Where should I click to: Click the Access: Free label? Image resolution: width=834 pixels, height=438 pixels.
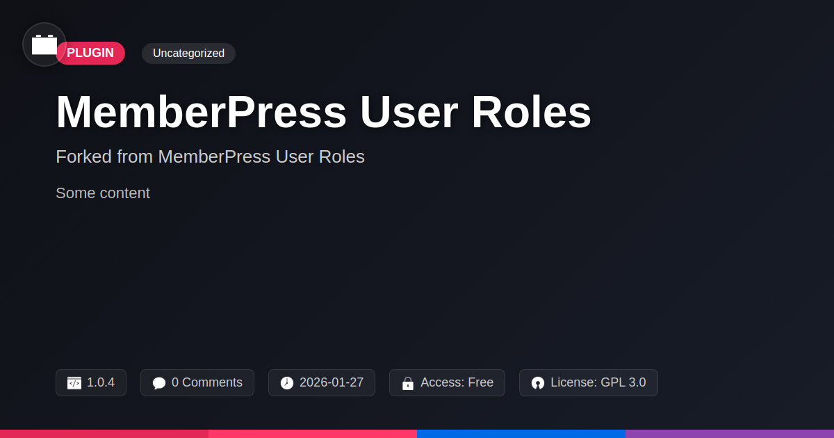pos(457,382)
